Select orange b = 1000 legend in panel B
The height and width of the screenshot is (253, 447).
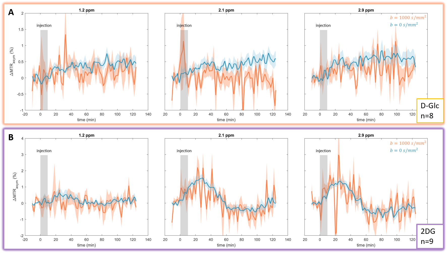(408, 143)
